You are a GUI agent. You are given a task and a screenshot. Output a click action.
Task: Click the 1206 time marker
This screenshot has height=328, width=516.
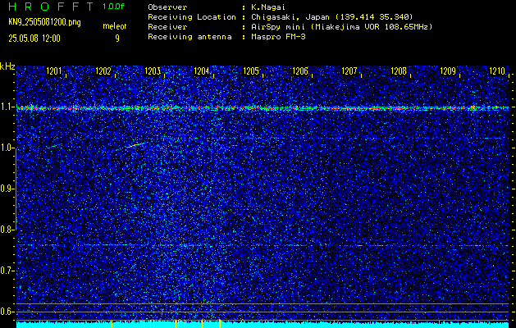[300, 71]
